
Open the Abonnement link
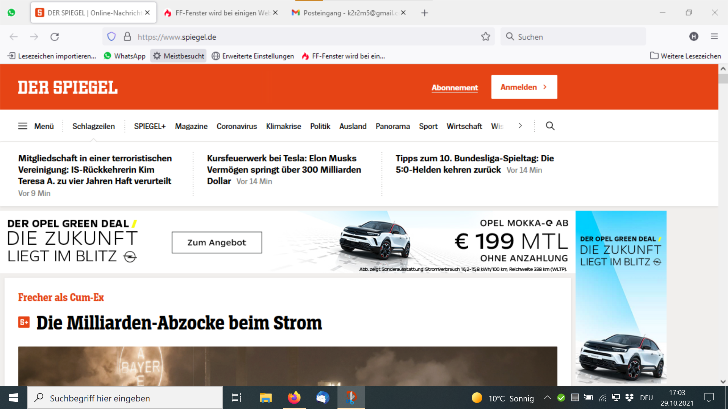click(455, 87)
